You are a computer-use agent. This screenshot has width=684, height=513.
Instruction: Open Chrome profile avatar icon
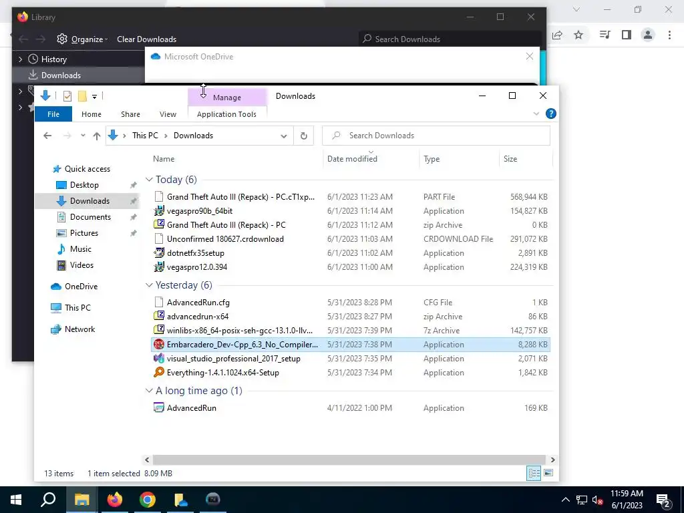(x=648, y=35)
